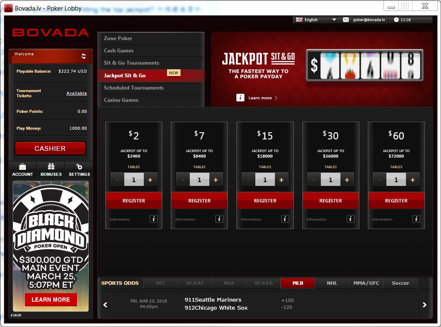The height and width of the screenshot is (327, 441).
Task: Click the jackpot slot reel graphic
Action: point(364,65)
